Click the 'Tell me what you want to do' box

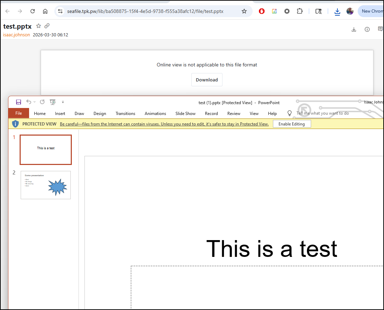[322, 113]
